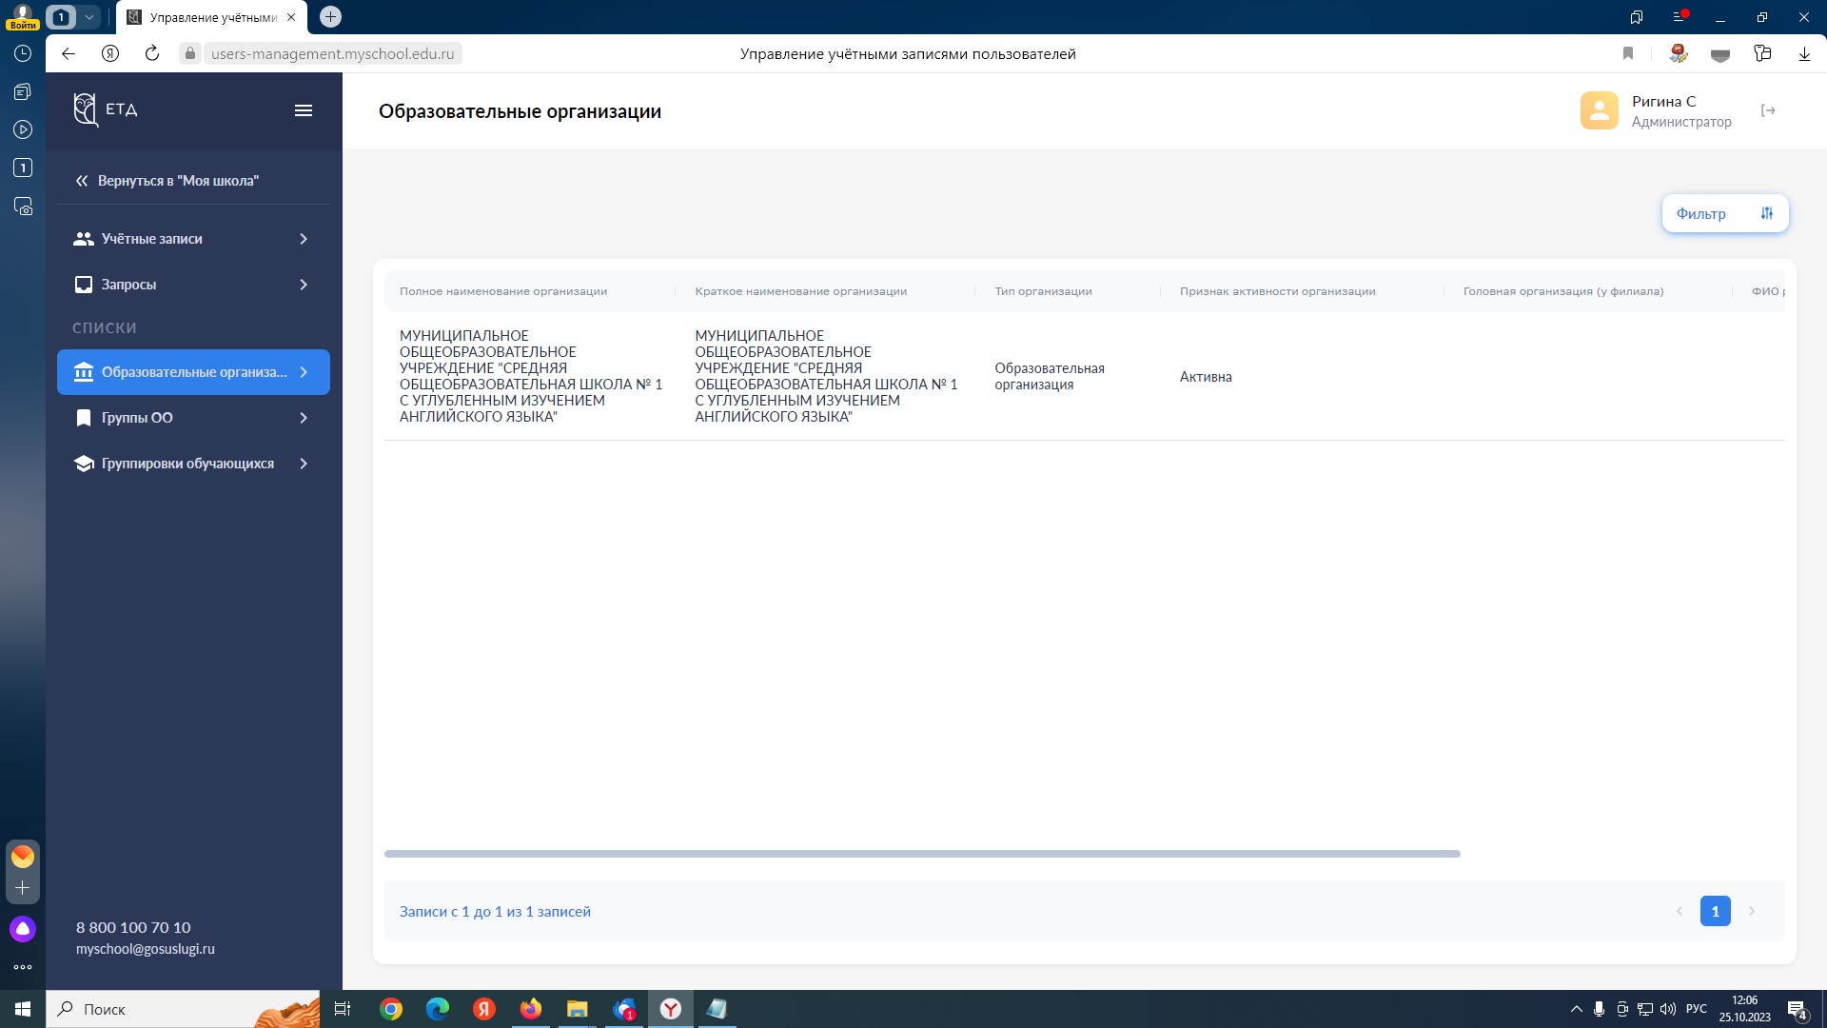Image resolution: width=1827 pixels, height=1028 pixels.
Task: Open the Фильтр button
Action: pos(1725,213)
